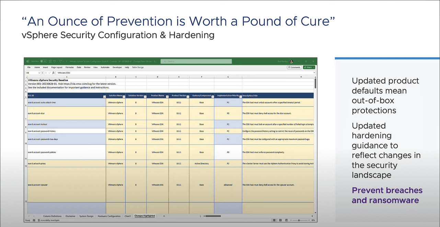440x227 pixels.
Task: Select cell esxi-8.account-dcui
Action: coord(67,113)
